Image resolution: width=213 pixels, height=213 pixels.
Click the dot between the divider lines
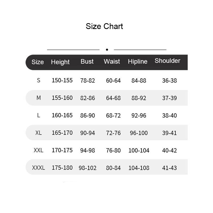point(107,50)
